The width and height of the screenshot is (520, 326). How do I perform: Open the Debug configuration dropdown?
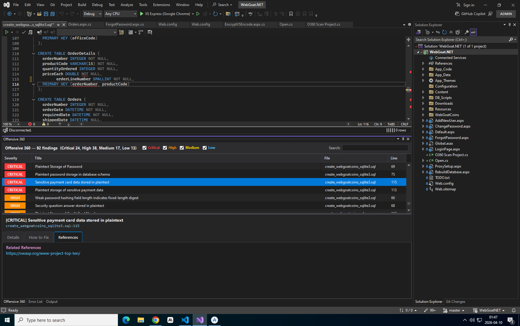coord(93,14)
